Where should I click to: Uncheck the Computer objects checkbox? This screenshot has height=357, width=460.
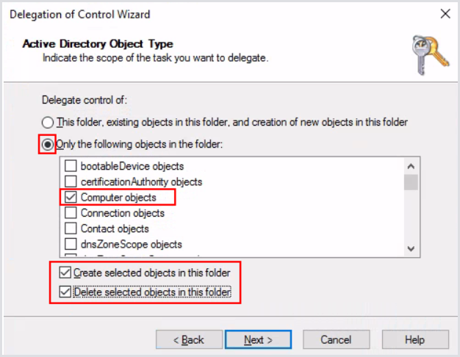coord(71,198)
